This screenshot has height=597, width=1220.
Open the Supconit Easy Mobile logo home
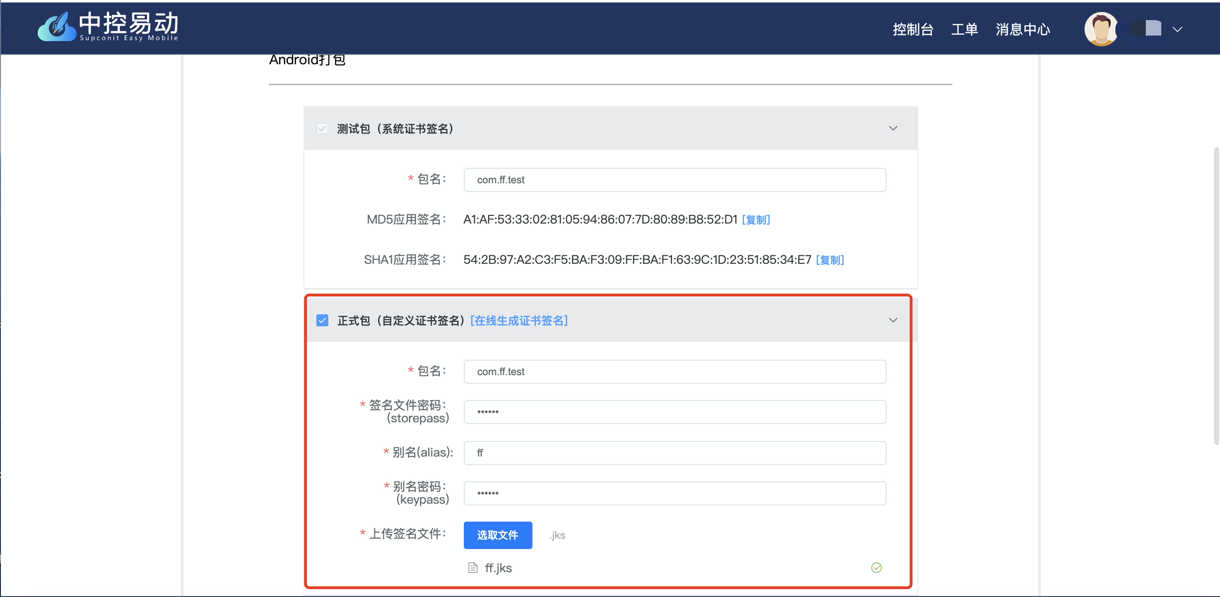[108, 27]
